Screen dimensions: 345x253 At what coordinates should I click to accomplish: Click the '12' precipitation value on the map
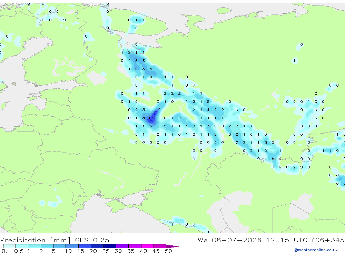coord(158,110)
